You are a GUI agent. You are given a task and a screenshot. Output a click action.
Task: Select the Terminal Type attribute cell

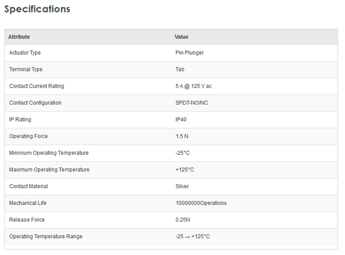(x=25, y=70)
